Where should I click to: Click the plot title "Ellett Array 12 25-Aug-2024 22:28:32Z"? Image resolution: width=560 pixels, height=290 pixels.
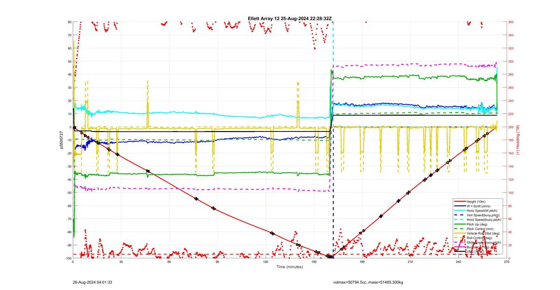[290, 19]
